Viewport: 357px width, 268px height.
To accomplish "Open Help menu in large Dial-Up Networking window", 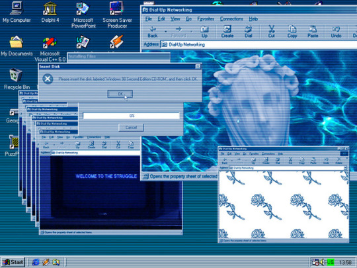I will (253, 19).
